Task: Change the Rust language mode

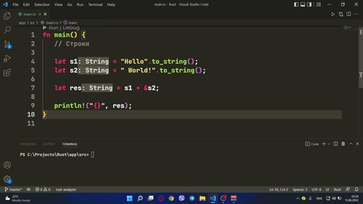Action: [337, 189]
